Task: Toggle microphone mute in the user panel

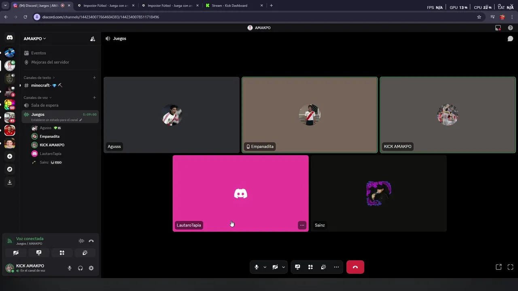Action: pos(70,268)
